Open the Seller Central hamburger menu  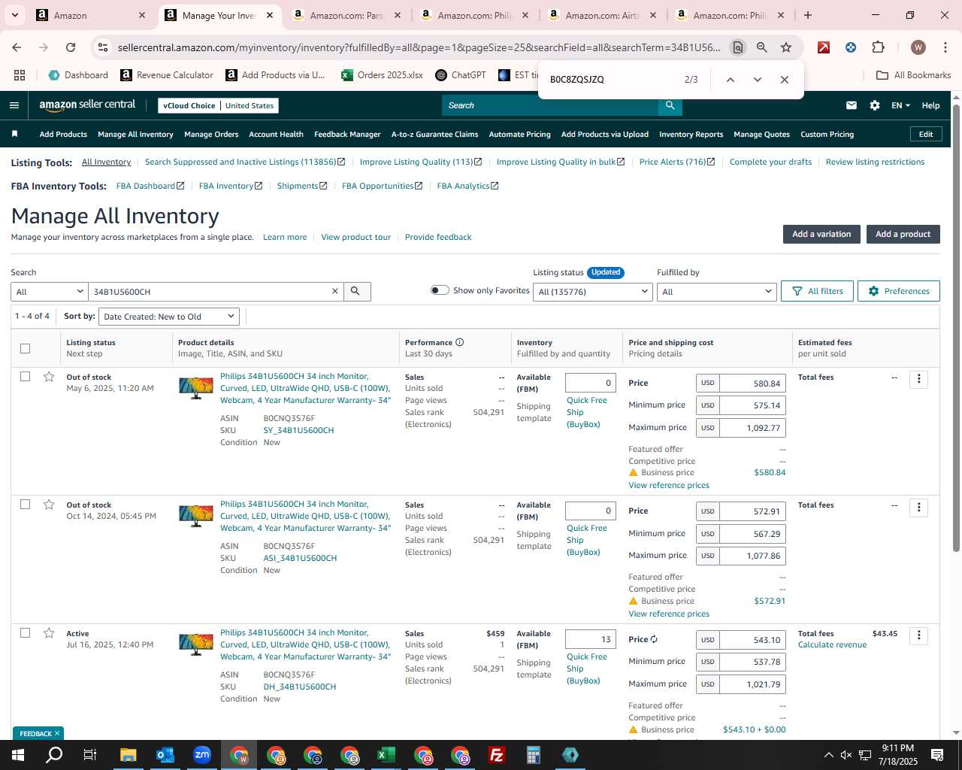14,105
